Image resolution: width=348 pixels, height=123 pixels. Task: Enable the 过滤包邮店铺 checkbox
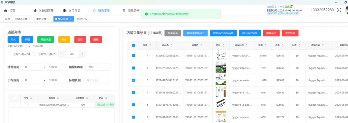[x=9, y=54]
